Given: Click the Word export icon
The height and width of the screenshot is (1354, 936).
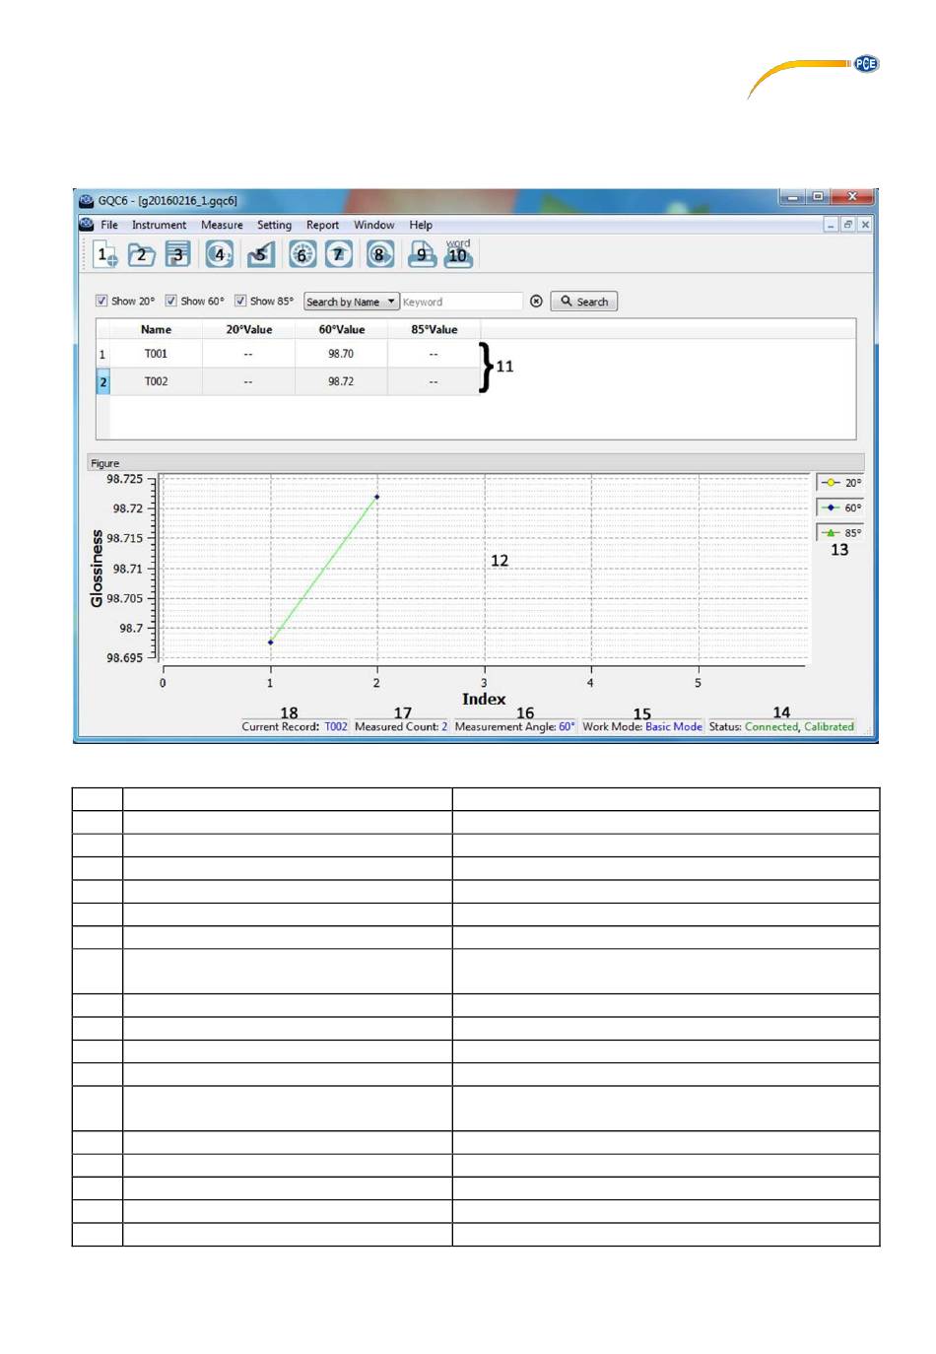Looking at the screenshot, I should click(458, 254).
